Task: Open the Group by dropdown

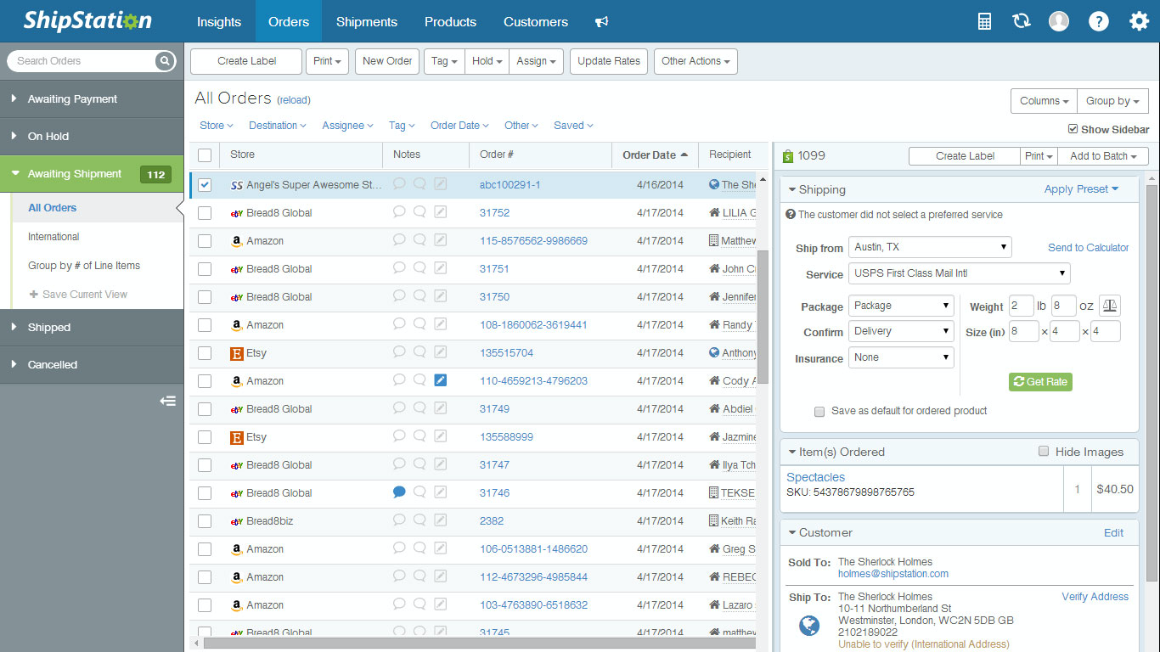Action: pyautogui.click(x=1112, y=100)
